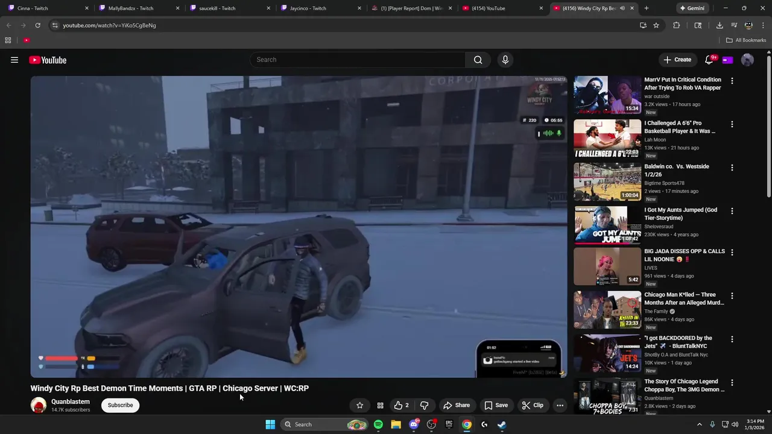
Task: Subscribe to Quanblastem
Action: click(120, 405)
